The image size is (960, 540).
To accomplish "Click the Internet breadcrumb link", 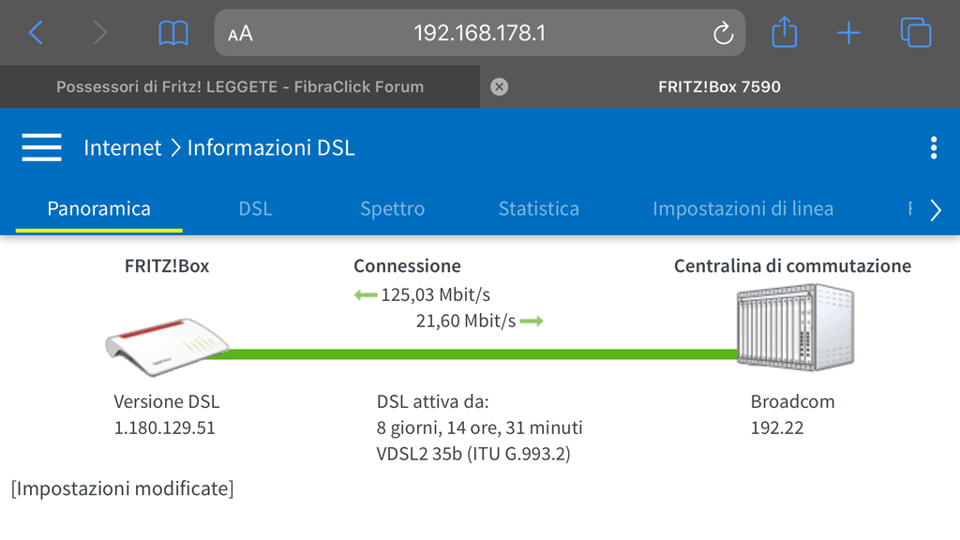I will click(x=122, y=147).
